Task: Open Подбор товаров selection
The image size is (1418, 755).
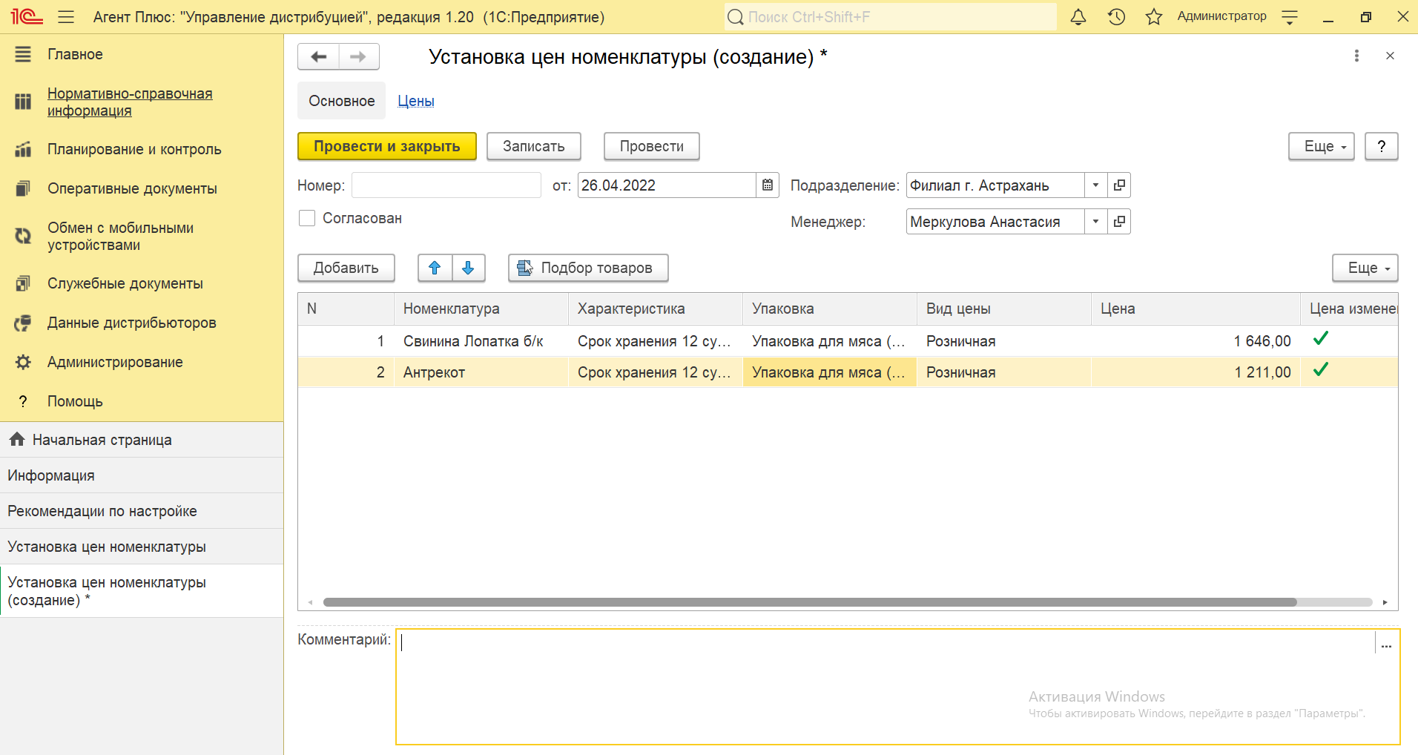Action: coord(588,268)
